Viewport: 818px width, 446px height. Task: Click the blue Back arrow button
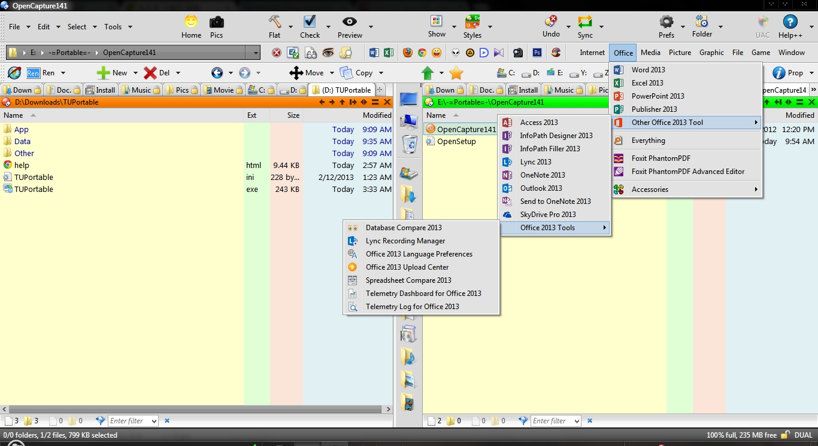pyautogui.click(x=217, y=73)
